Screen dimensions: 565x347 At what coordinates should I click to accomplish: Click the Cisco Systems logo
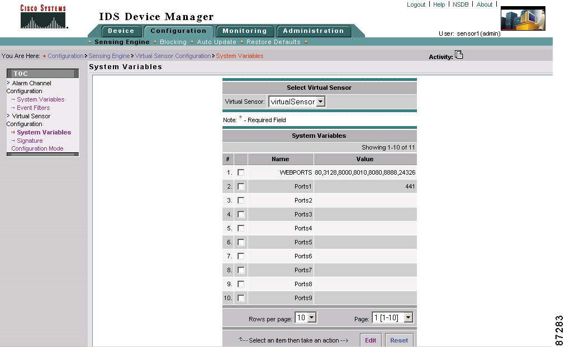click(44, 17)
